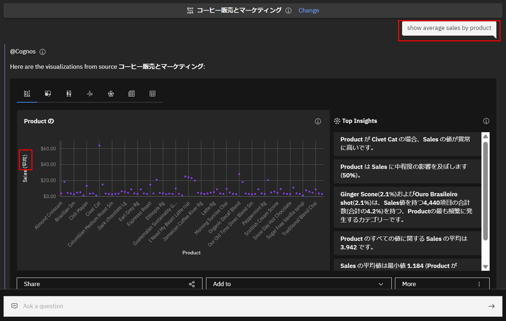Expand the Add to dropdown
Image resolution: width=506 pixels, height=321 pixels.
[x=299, y=284]
